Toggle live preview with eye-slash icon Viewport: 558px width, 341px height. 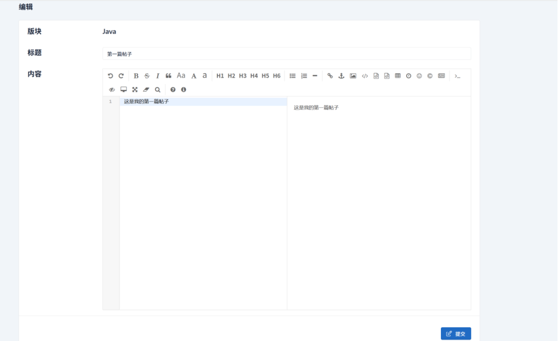coord(111,90)
